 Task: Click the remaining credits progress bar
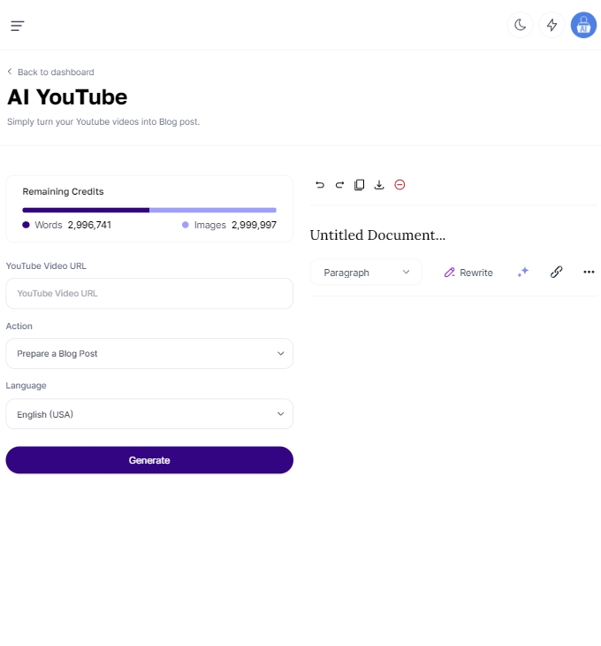tap(149, 210)
